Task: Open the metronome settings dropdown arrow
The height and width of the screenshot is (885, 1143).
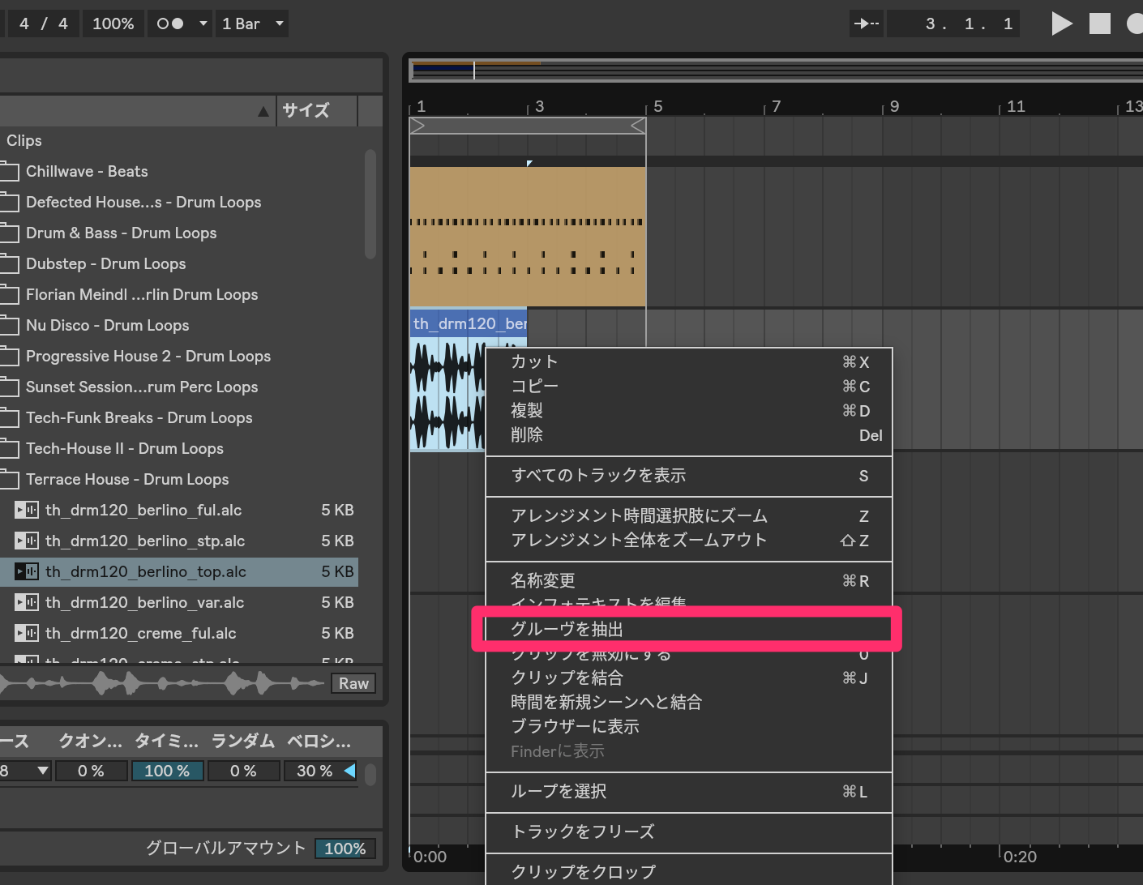Action: (x=203, y=24)
